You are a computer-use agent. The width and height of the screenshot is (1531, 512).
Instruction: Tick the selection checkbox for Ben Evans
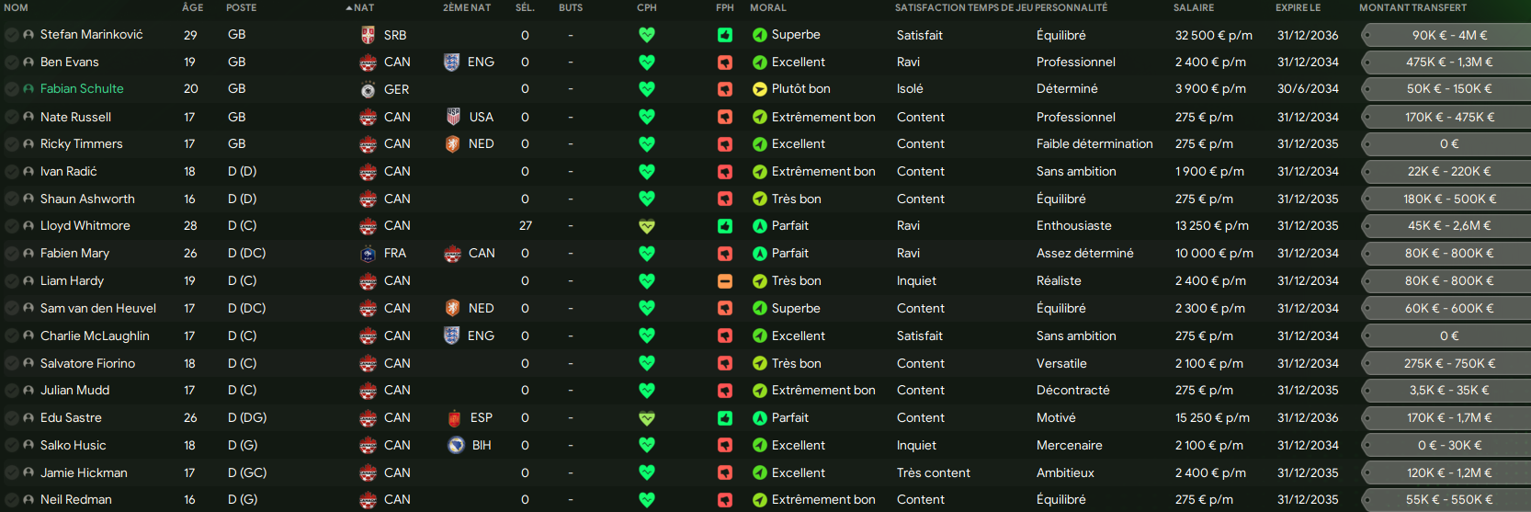11,63
